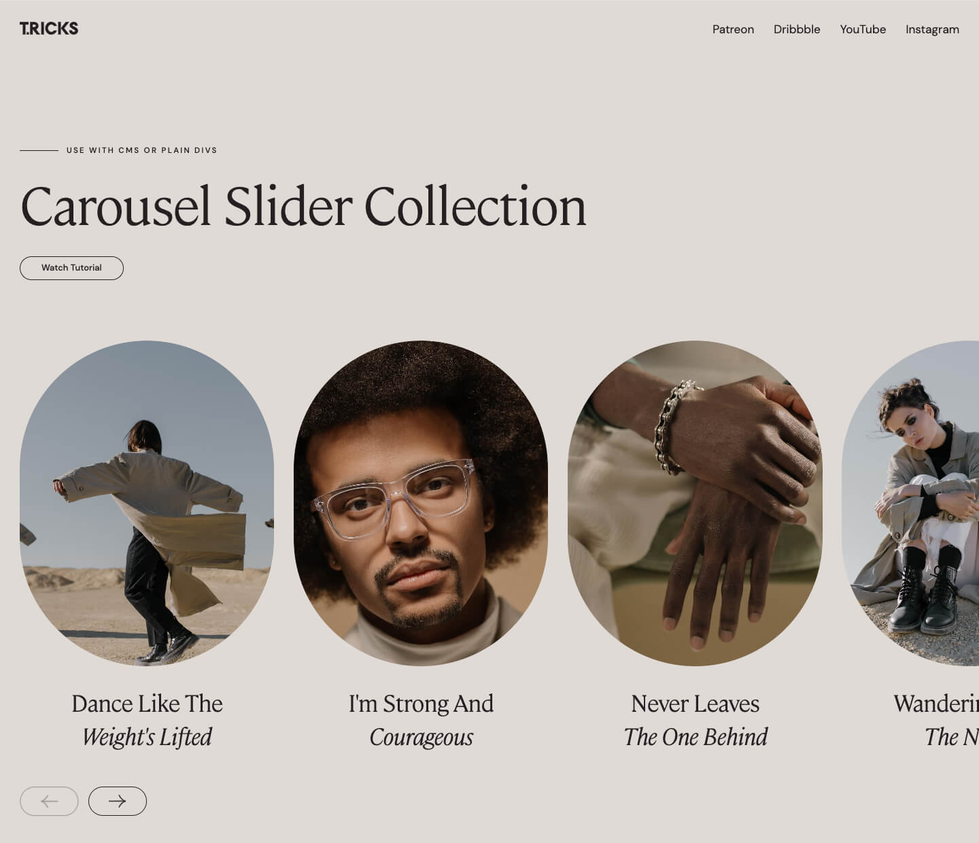979x843 pixels.
Task: Select the hands with bracelet slide image
Action: coord(695,503)
